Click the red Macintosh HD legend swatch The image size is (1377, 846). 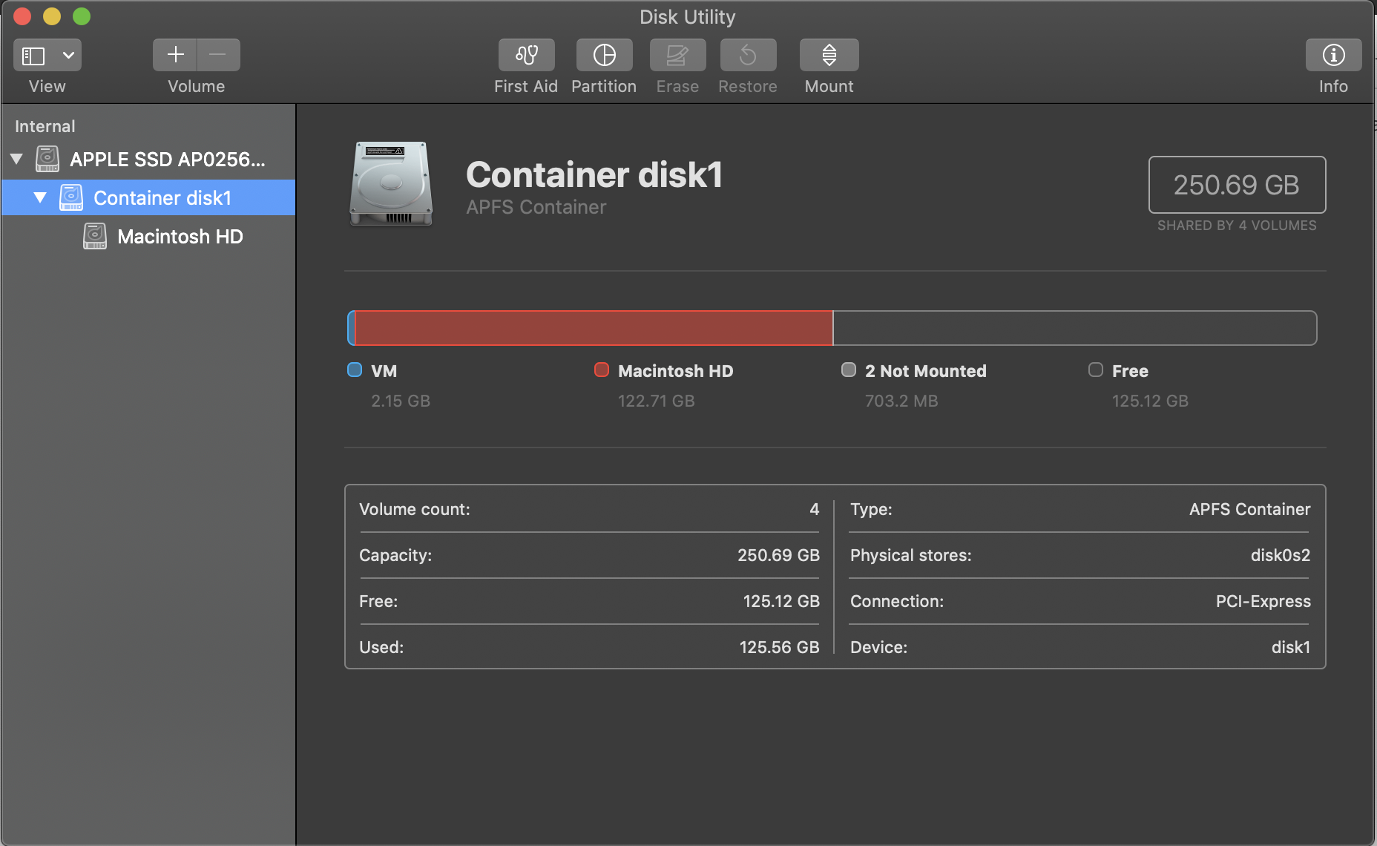[x=602, y=370]
